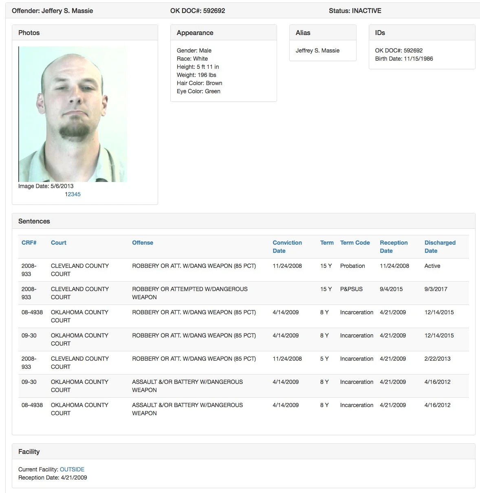
Task: Click the Alias panel heading
Action: (303, 33)
